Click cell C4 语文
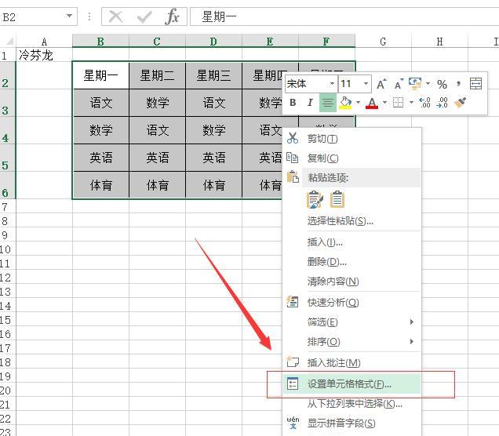Viewport: 499px width, 436px height. pos(157,130)
